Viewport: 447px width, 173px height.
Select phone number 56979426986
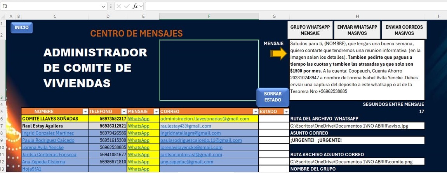[108, 133]
